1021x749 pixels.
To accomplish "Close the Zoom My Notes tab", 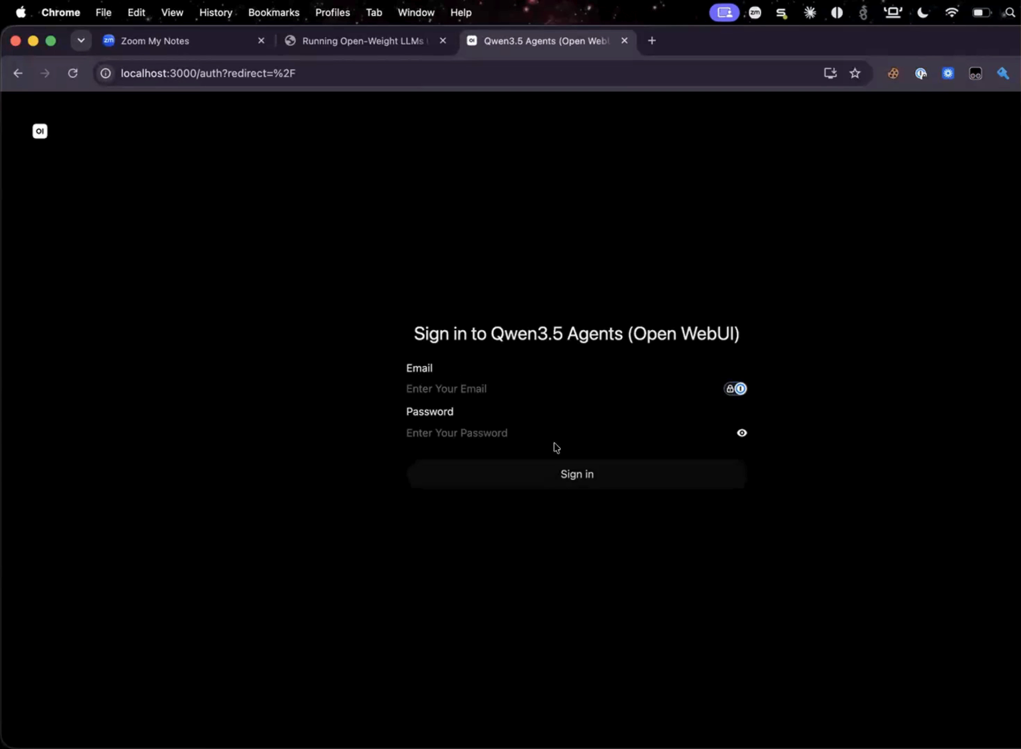I will tap(261, 40).
